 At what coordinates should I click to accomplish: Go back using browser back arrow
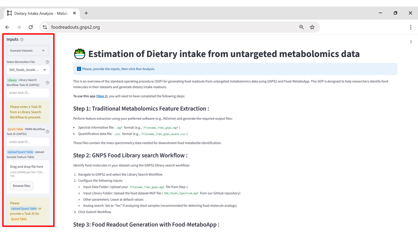click(7, 27)
